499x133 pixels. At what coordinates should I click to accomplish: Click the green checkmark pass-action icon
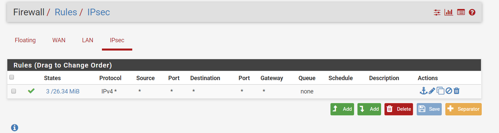[31, 91]
